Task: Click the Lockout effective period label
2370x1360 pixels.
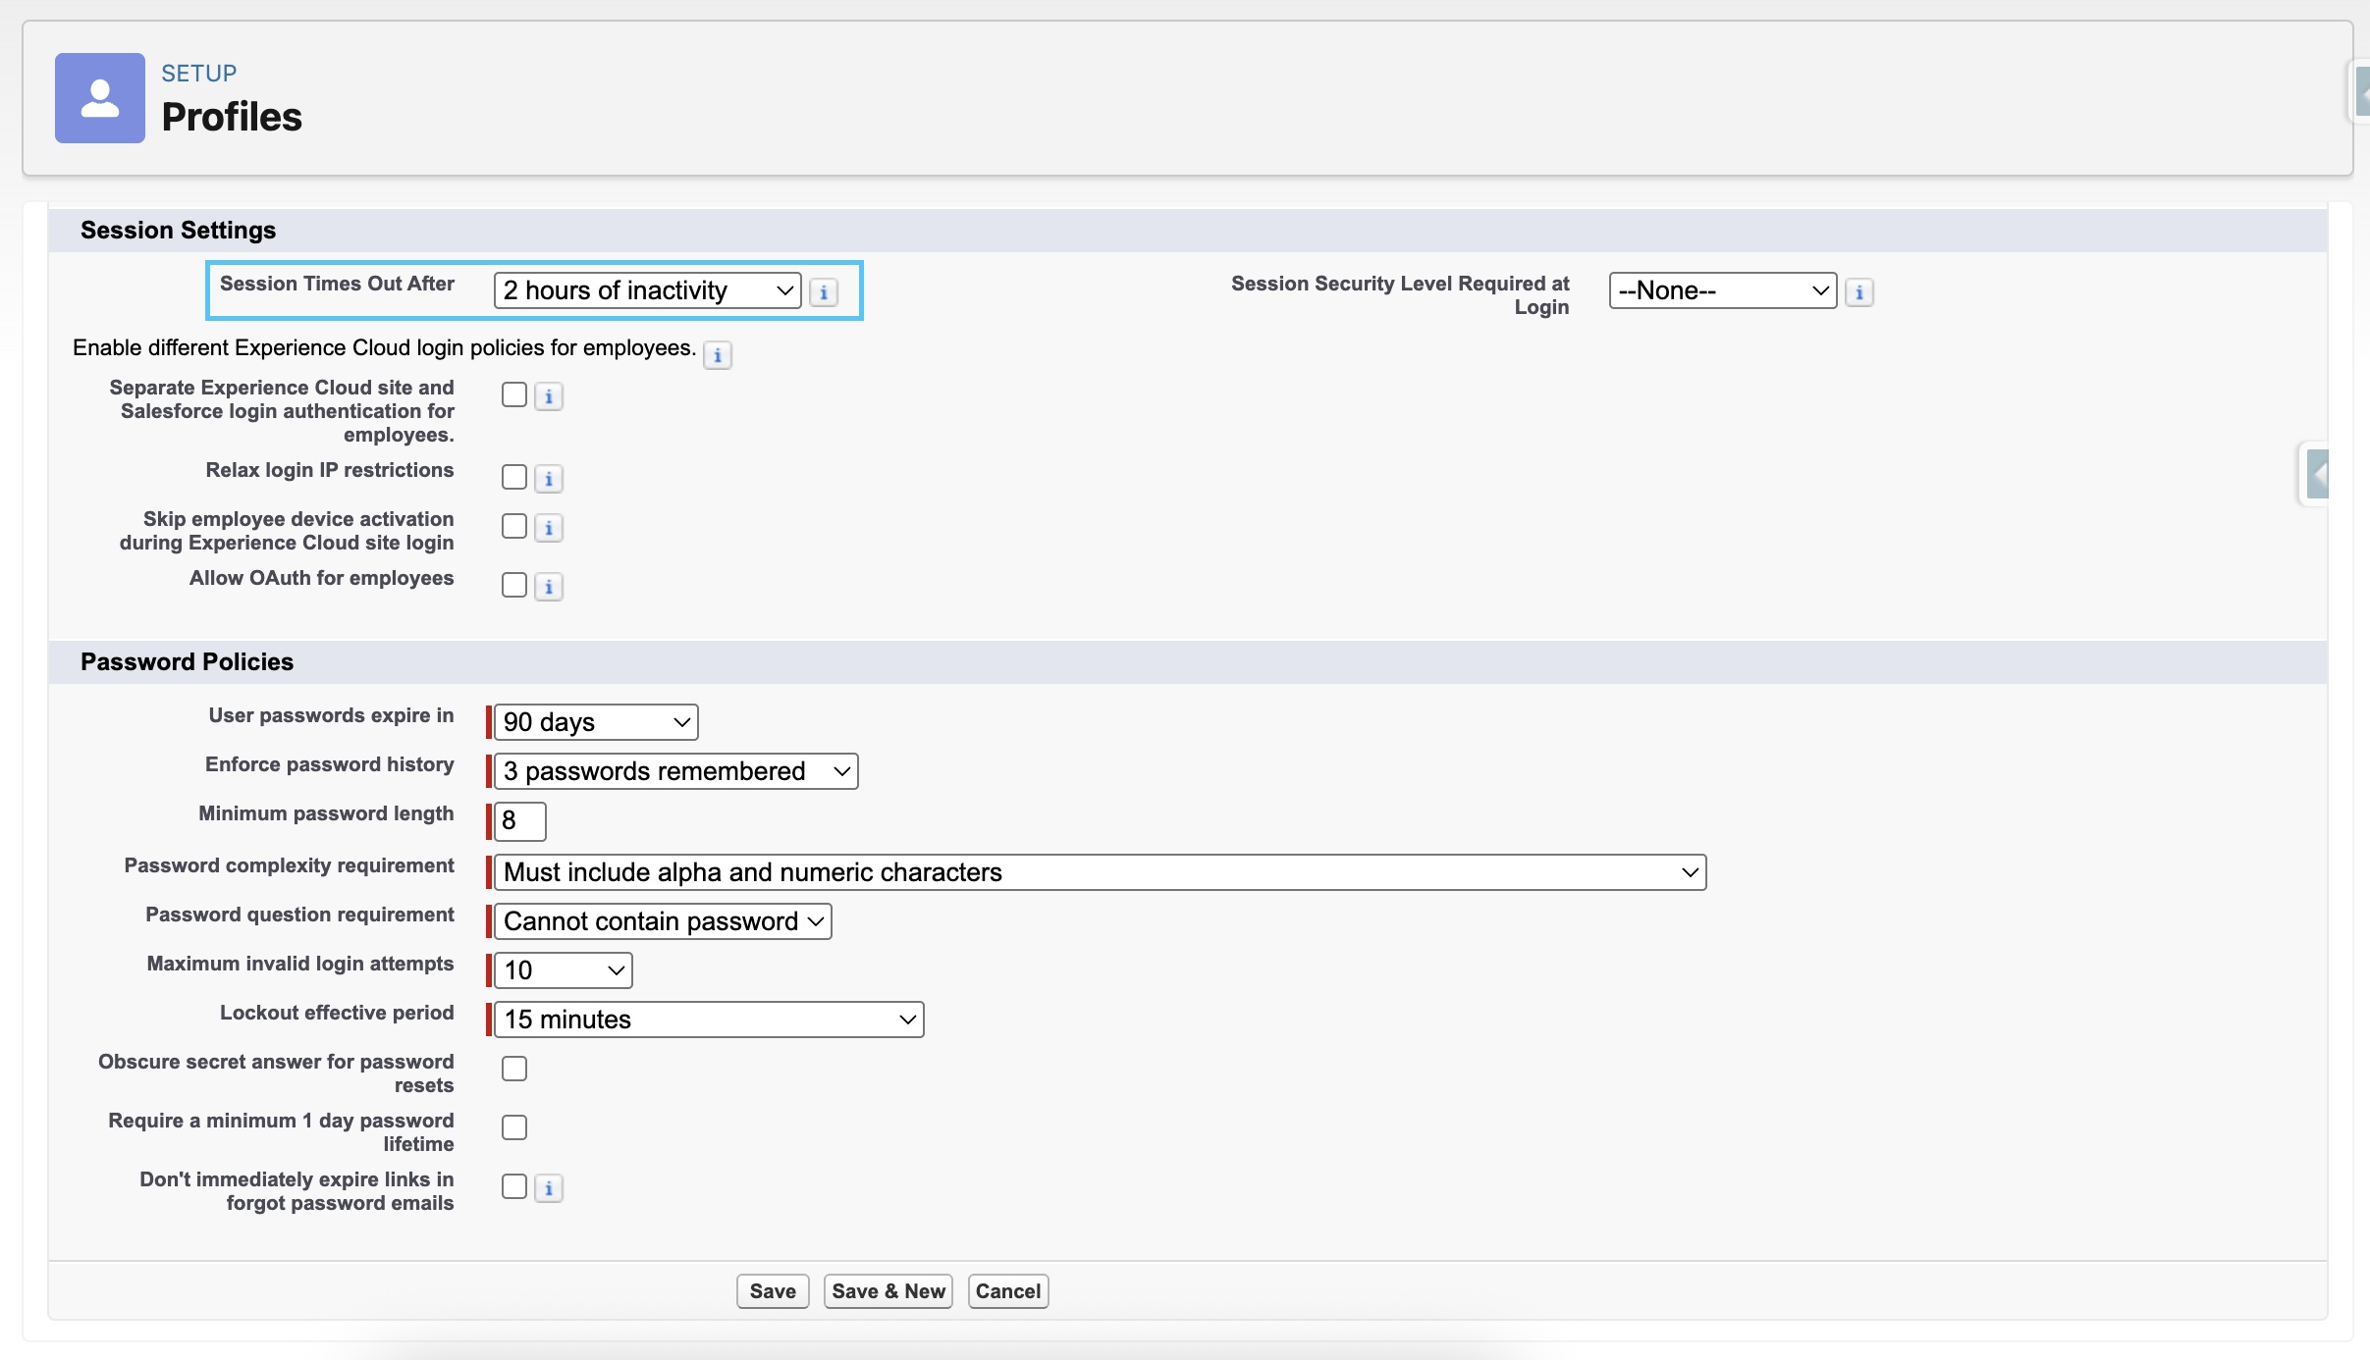Action: click(337, 1013)
